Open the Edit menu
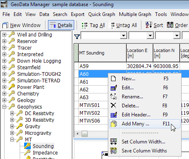The width and height of the screenshot is (189, 159). [x=18, y=14]
